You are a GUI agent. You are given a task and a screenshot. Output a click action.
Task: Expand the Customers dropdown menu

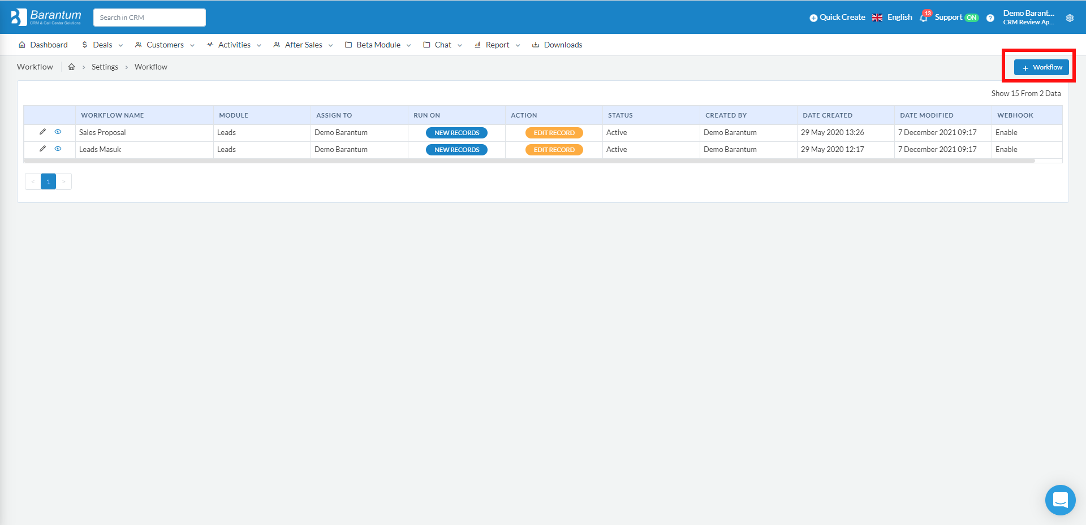coord(165,45)
